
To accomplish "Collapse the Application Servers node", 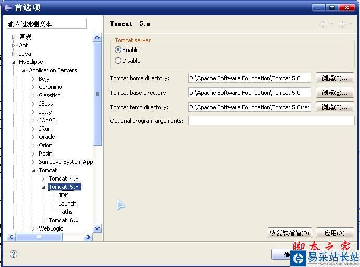I will click(x=23, y=71).
